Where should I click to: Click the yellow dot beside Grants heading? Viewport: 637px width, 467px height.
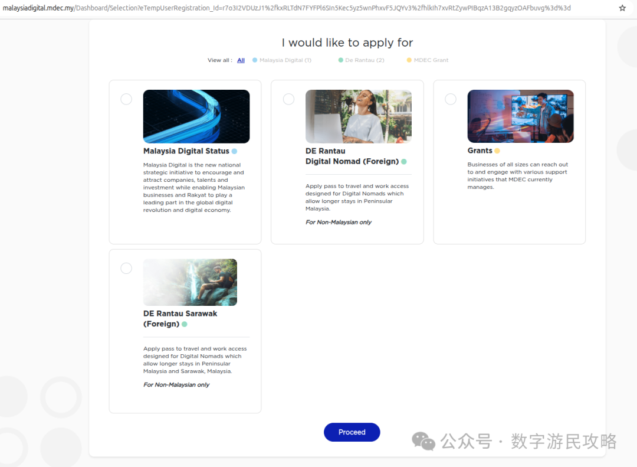(x=497, y=151)
